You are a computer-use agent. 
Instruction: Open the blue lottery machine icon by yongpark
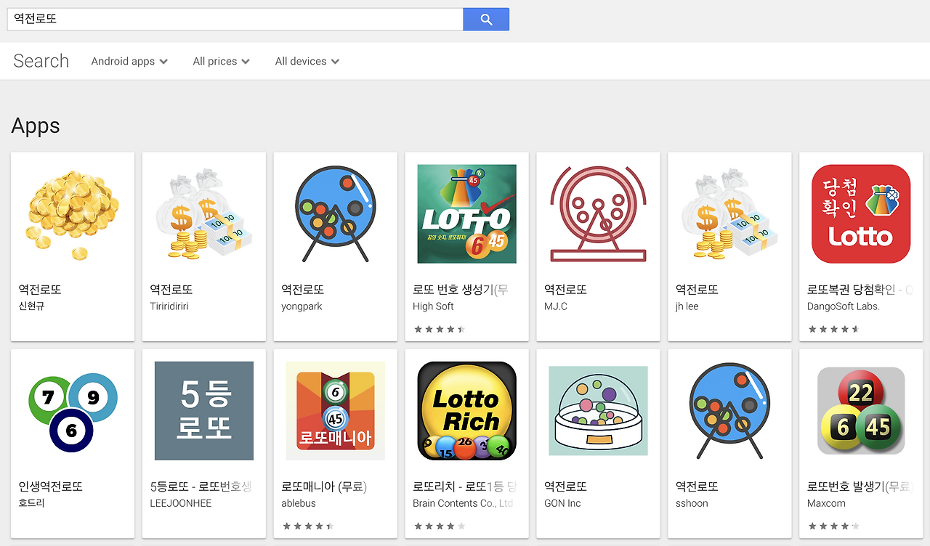(x=336, y=214)
